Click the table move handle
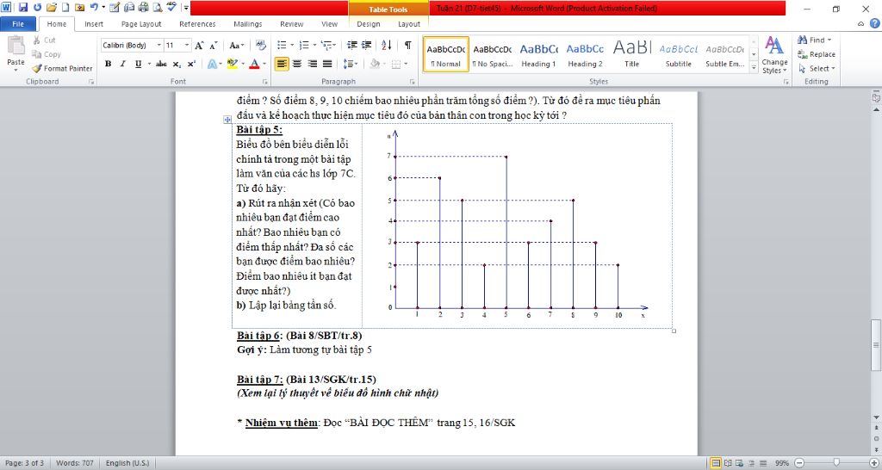The height and width of the screenshot is (470, 882). [227, 119]
